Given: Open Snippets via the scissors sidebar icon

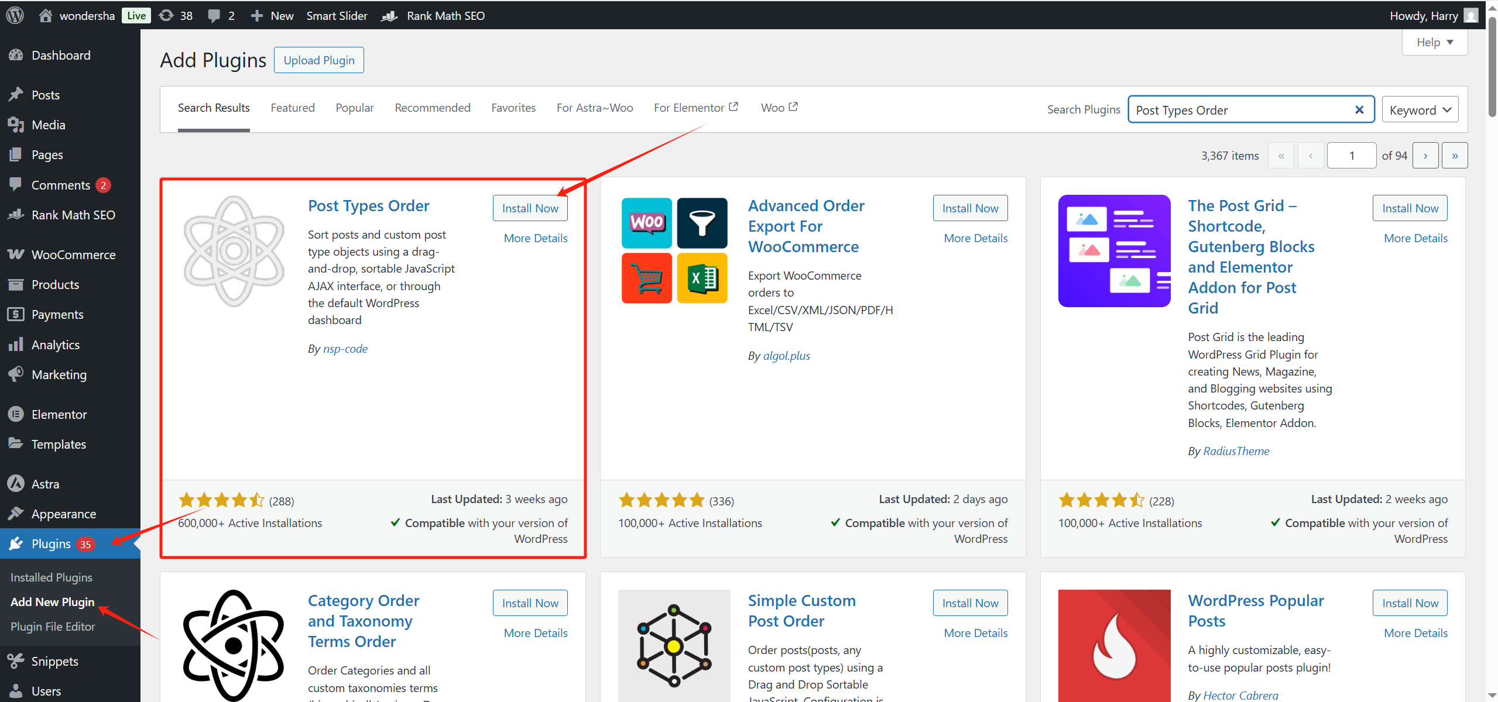Looking at the screenshot, I should click(x=16, y=660).
